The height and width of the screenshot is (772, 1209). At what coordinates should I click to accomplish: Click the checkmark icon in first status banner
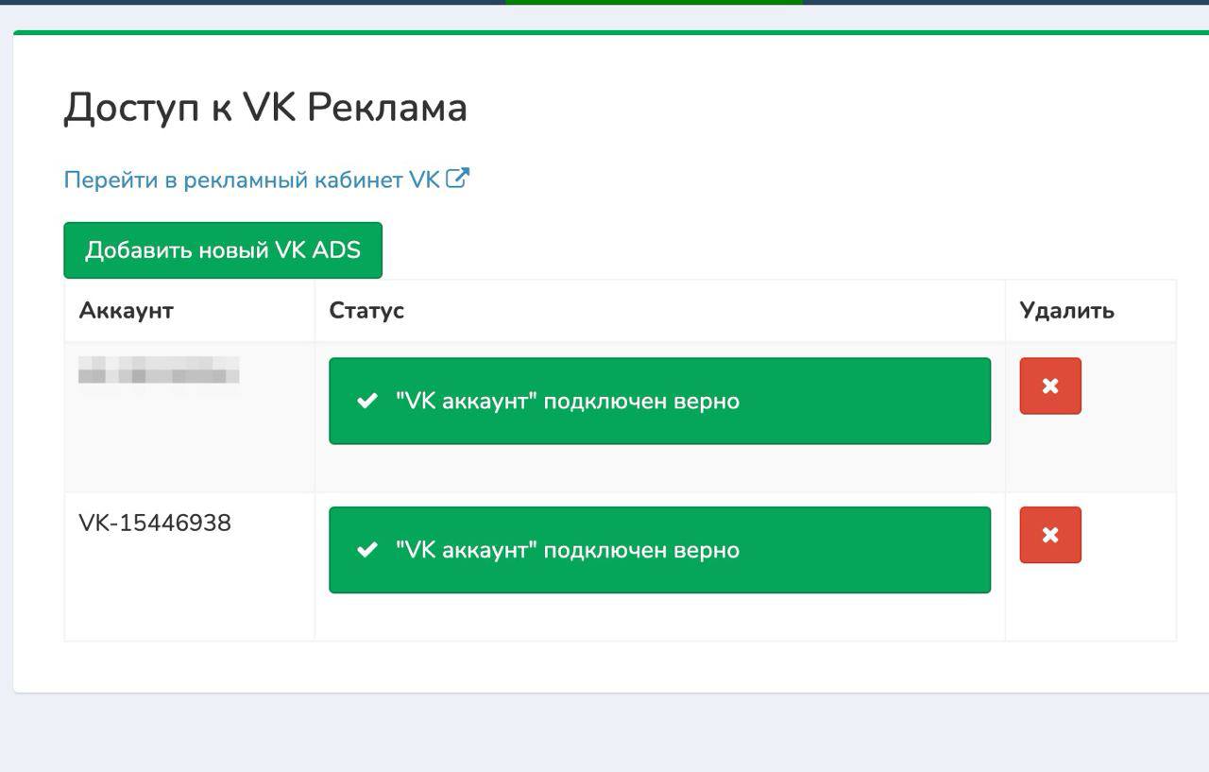click(367, 401)
